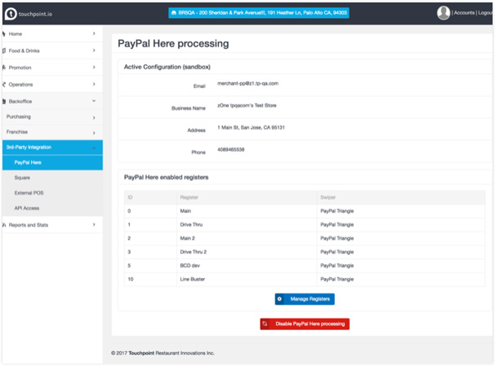
Task: Click PayPal Triangle in BCD dev row
Action: tap(337, 266)
